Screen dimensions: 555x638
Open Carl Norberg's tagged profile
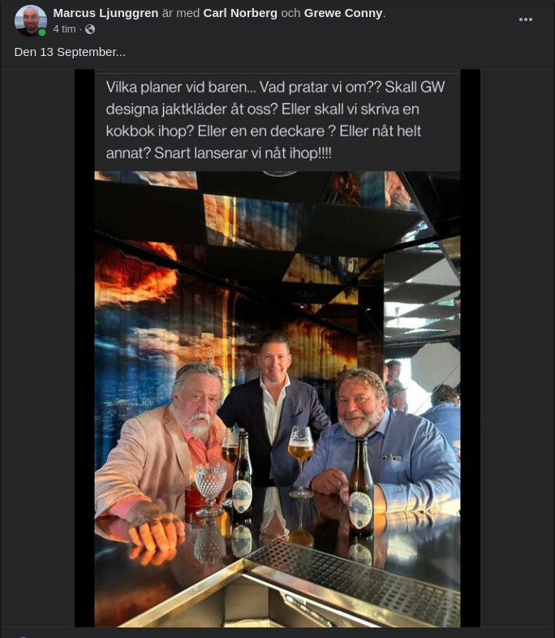pos(240,13)
